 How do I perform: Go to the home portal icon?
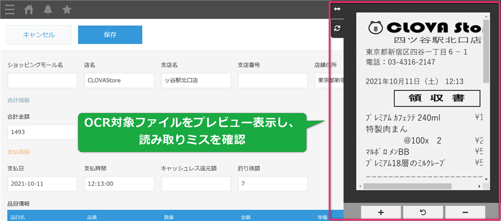[29, 10]
